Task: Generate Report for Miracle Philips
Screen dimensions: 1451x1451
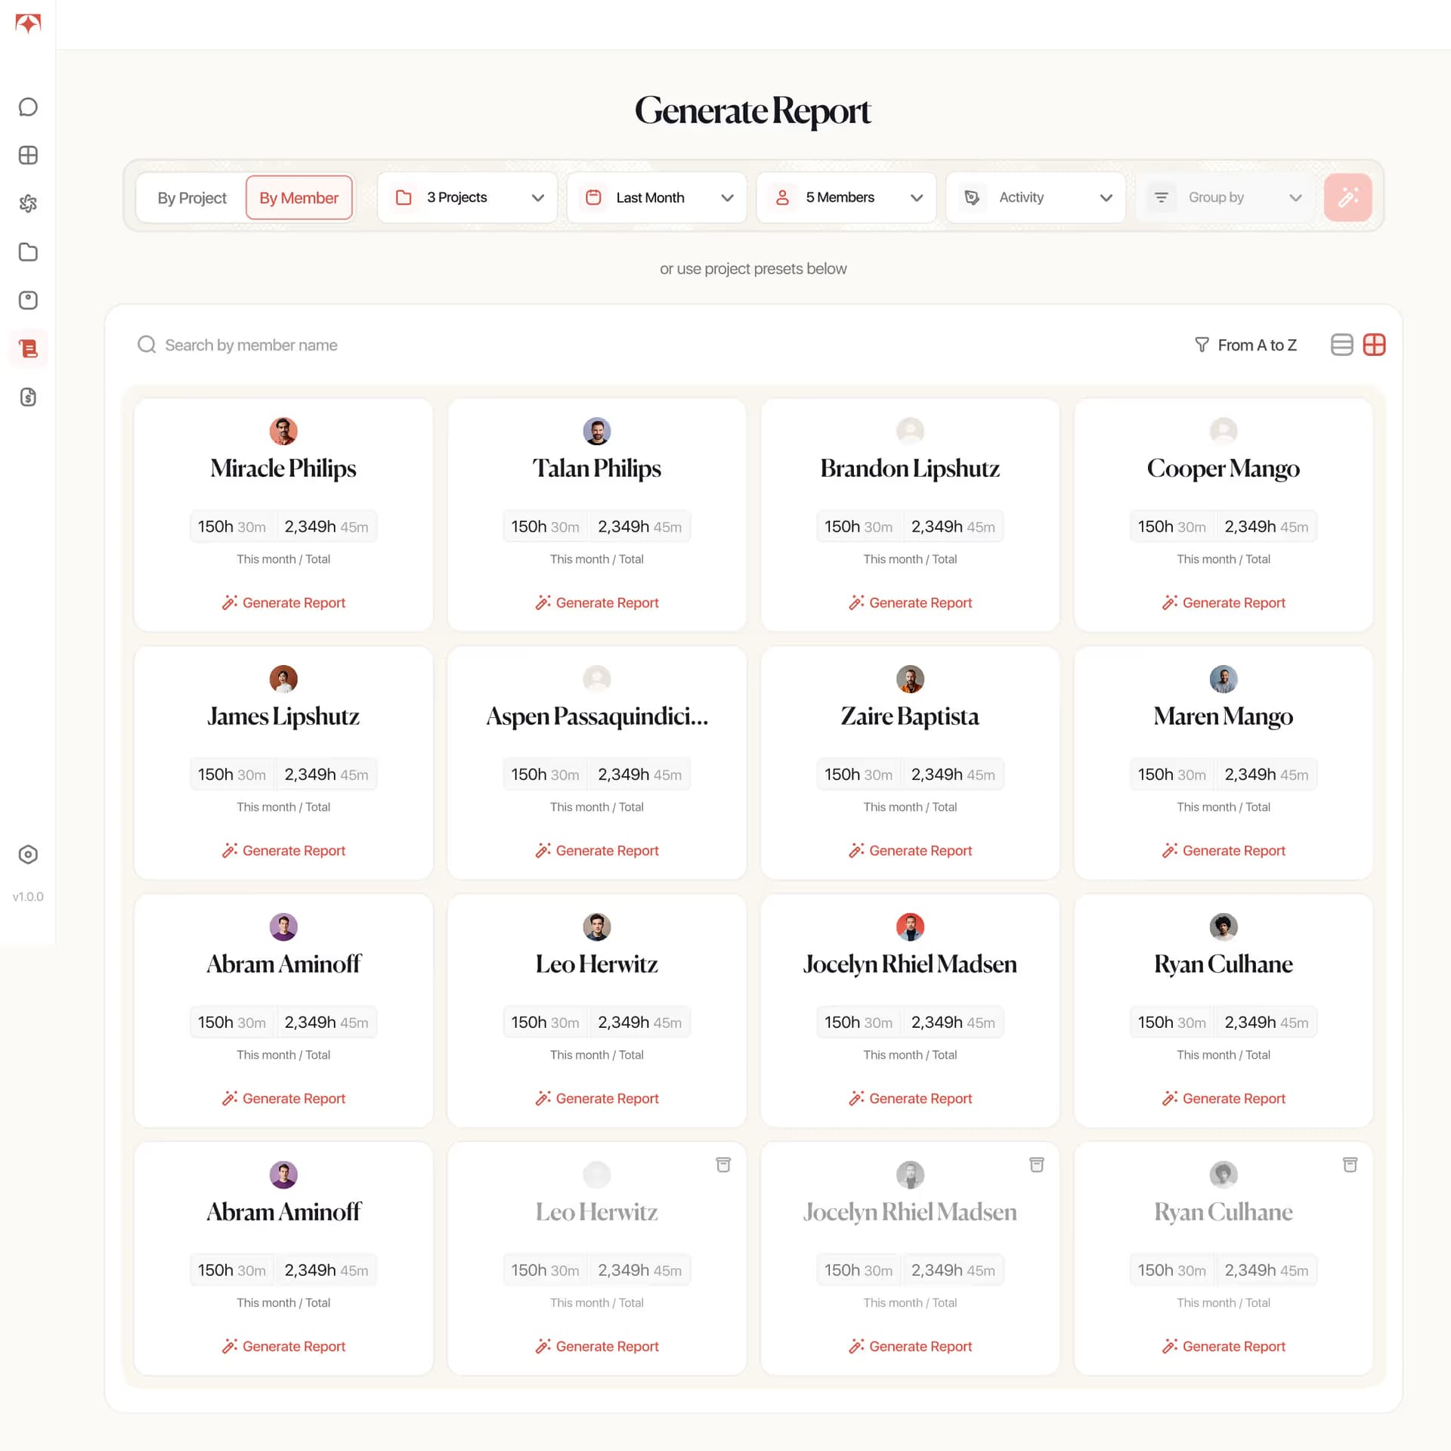Action: (283, 602)
